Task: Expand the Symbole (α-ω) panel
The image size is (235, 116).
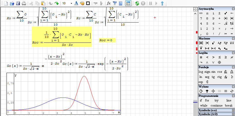Action: pos(233,110)
